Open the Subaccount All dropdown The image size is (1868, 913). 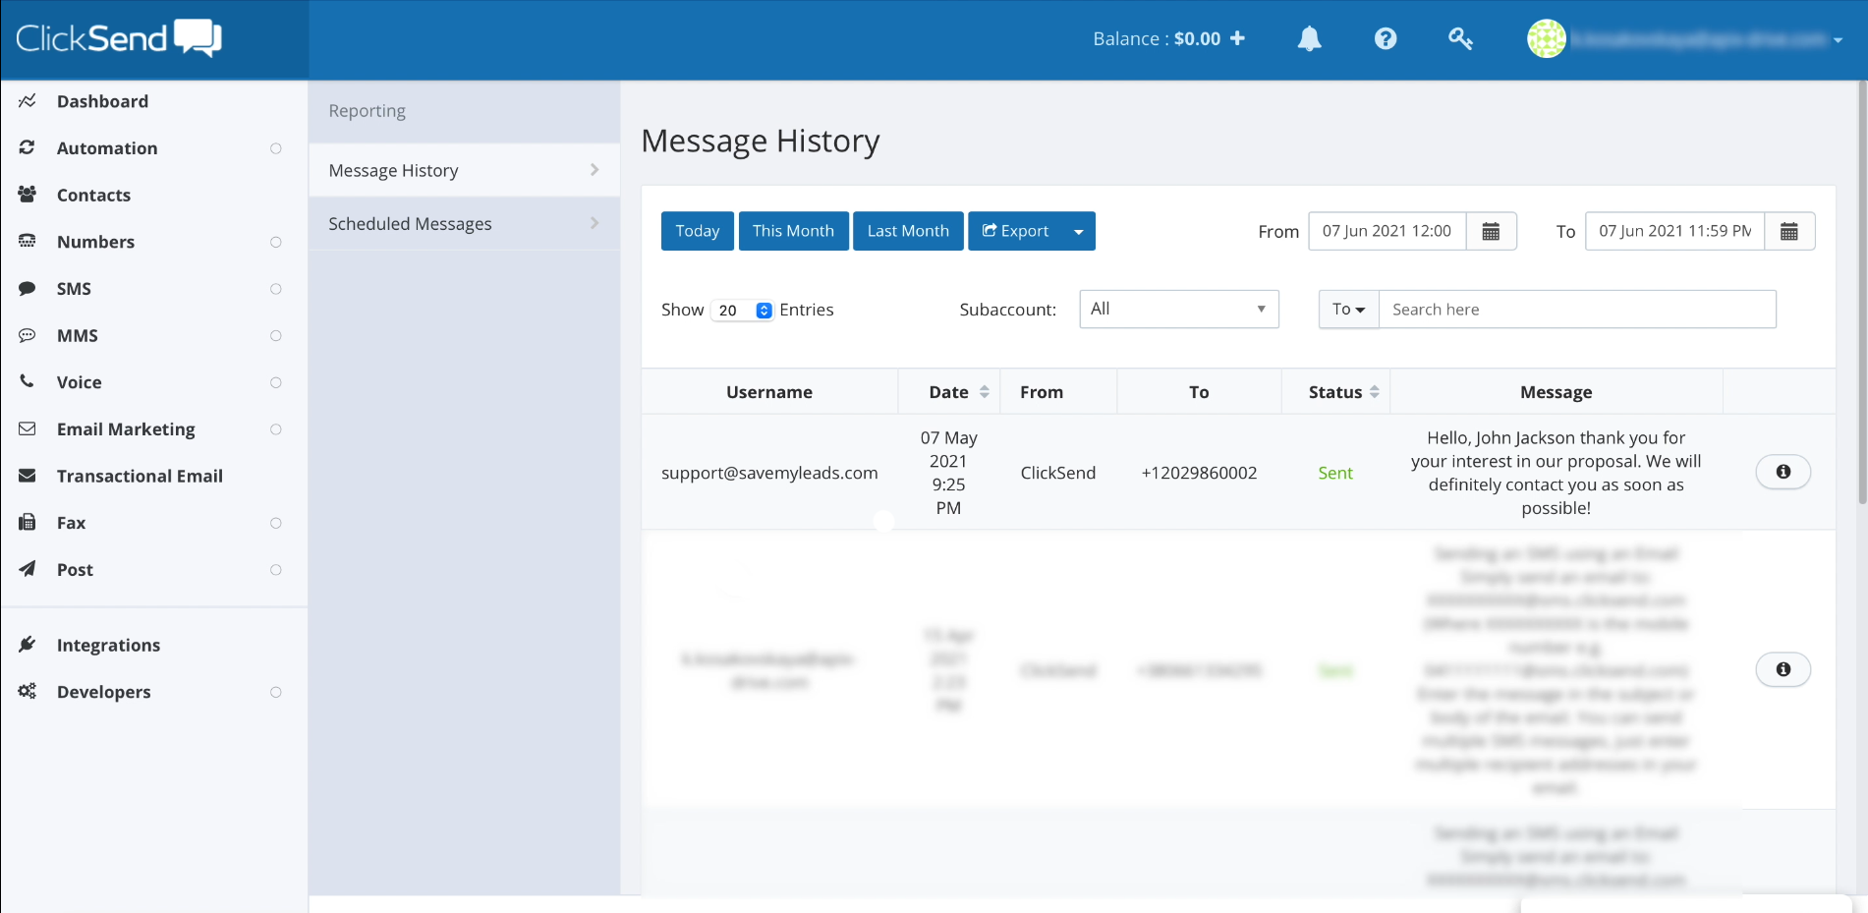coord(1179,309)
